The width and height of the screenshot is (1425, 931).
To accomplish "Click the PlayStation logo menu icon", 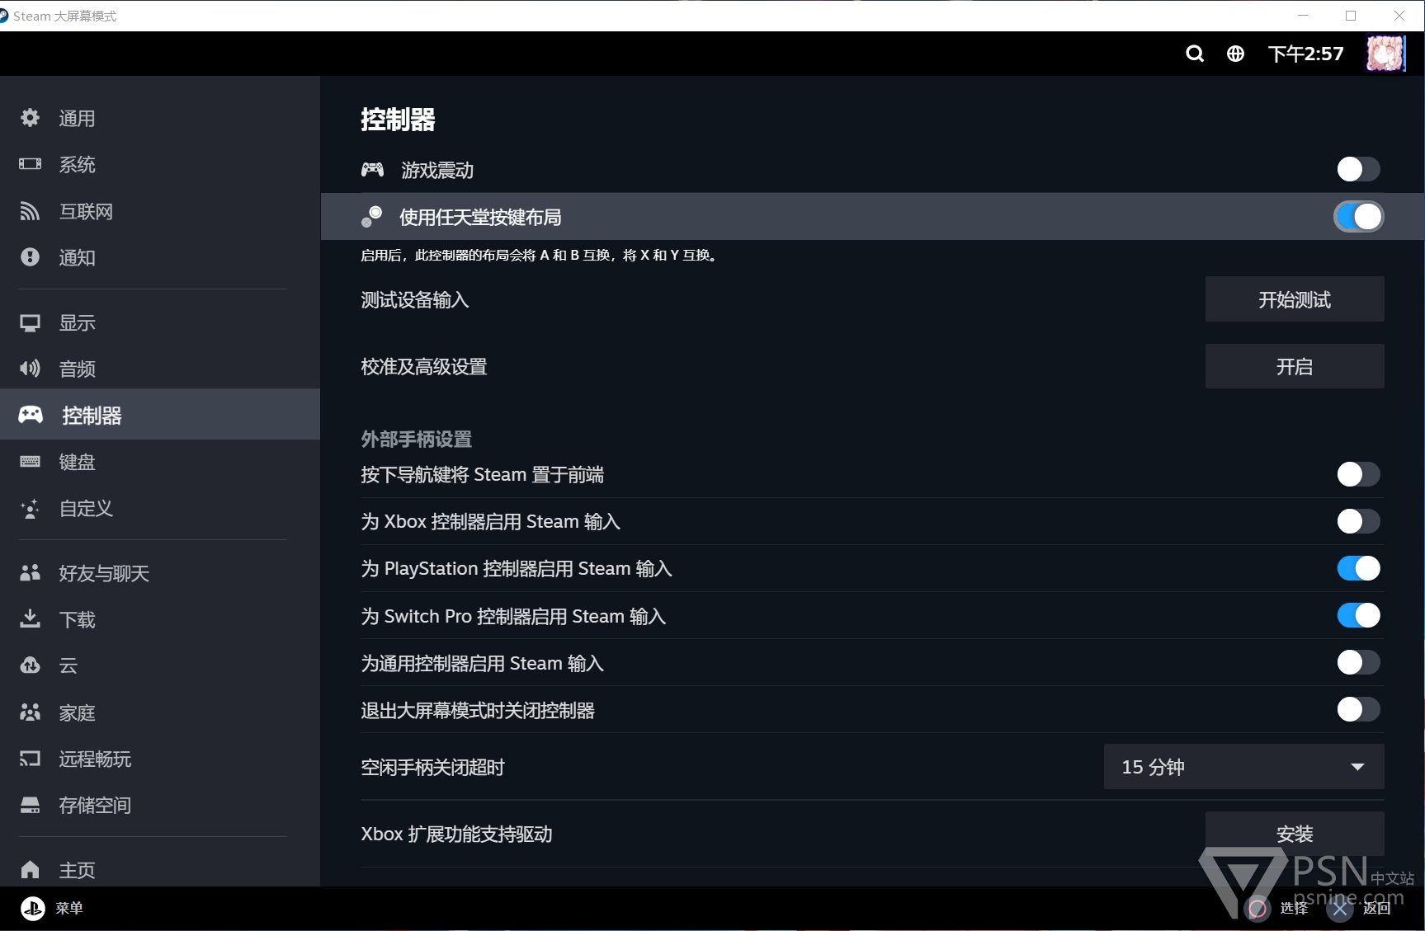I will [33, 909].
